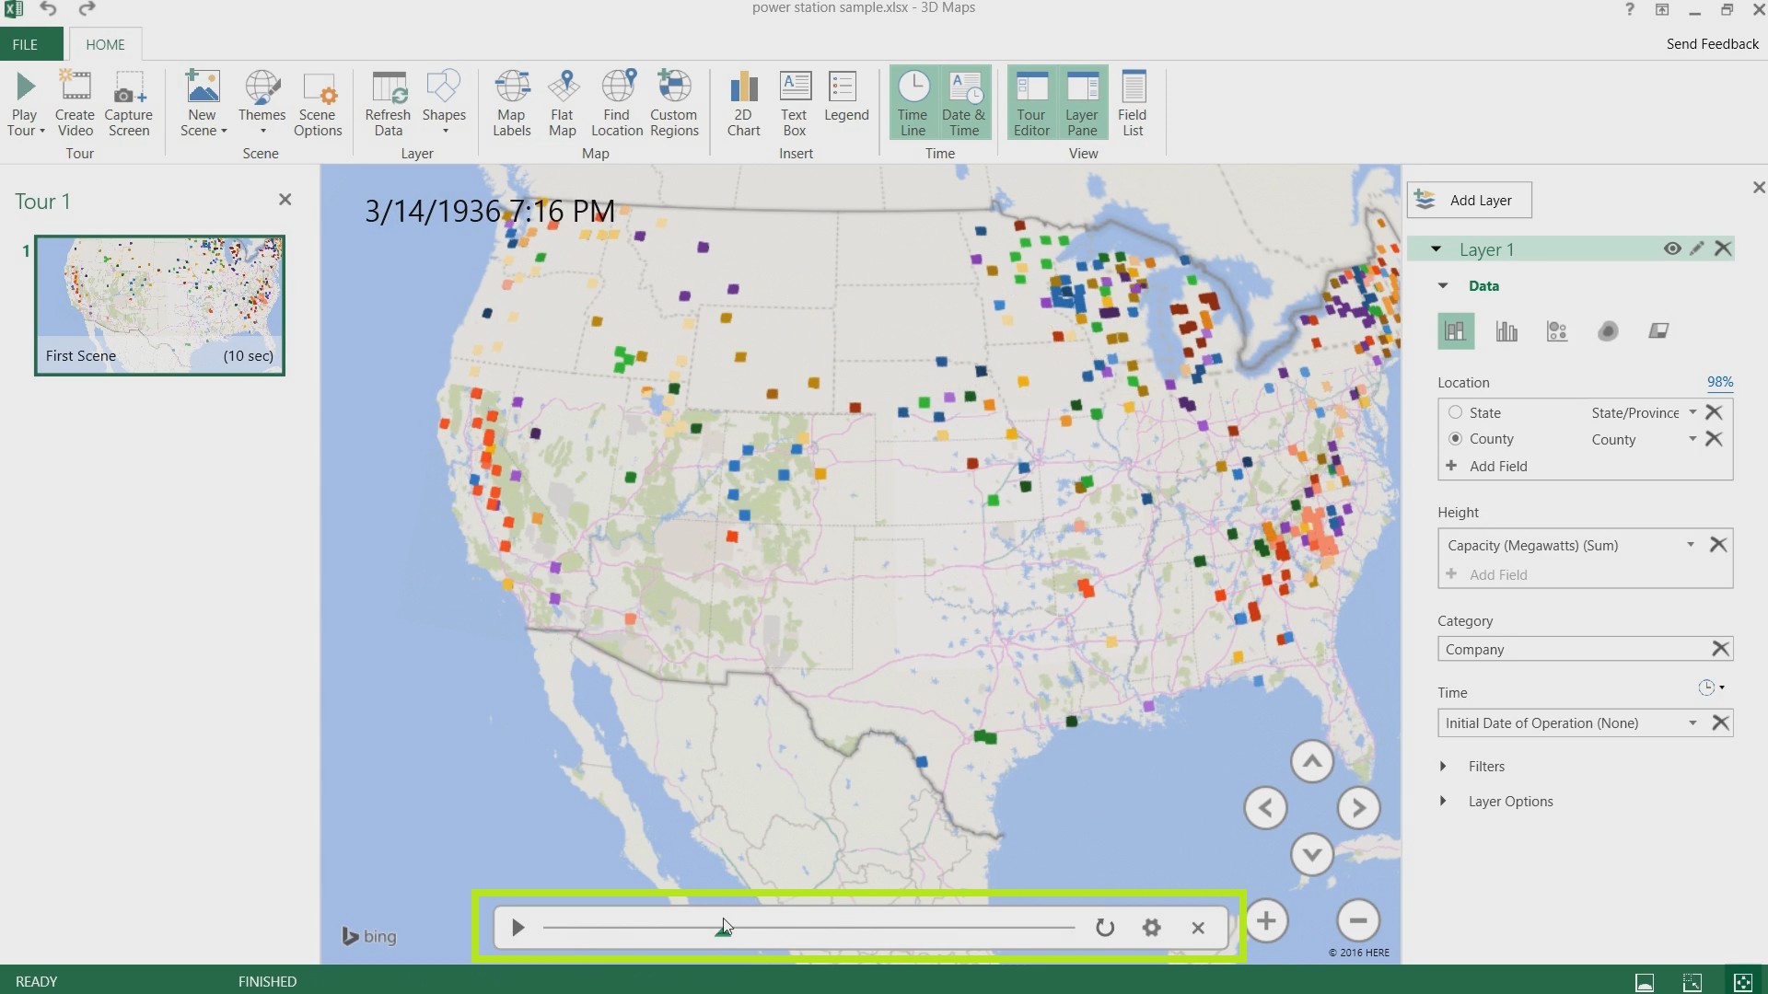This screenshot has width=1768, height=994.
Task: Click the Add Field button under Location
Action: 1497,465
